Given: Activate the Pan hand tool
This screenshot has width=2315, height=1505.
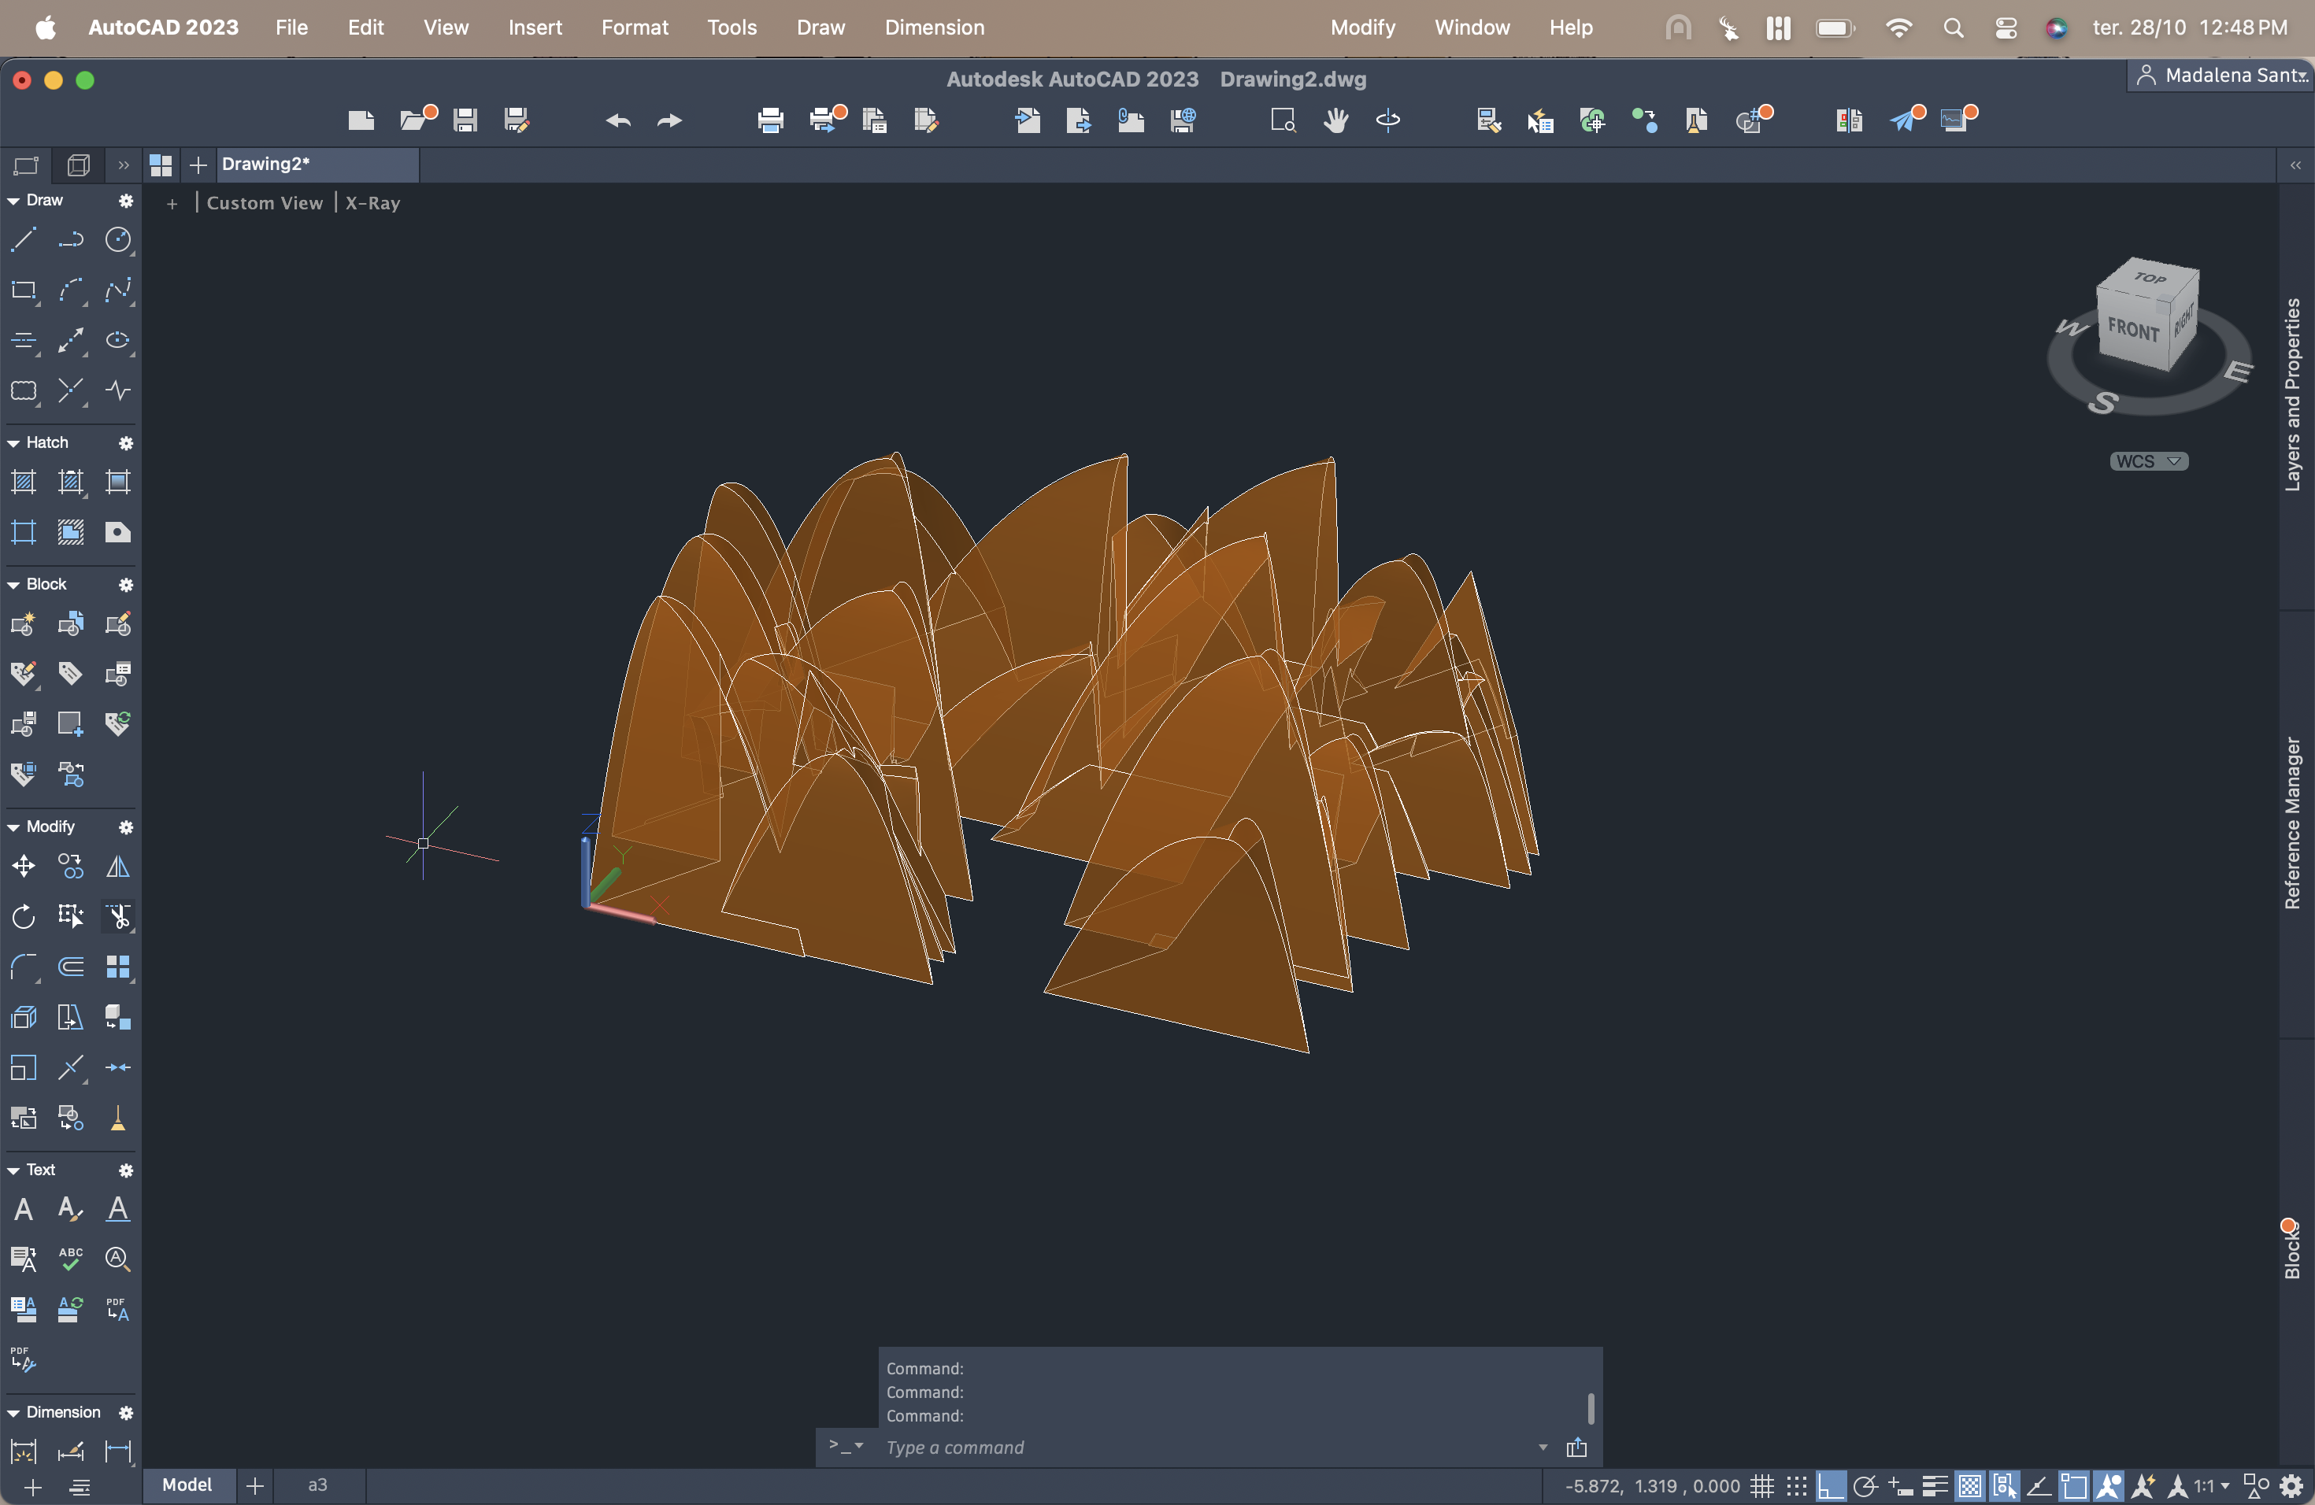Looking at the screenshot, I should [1335, 120].
